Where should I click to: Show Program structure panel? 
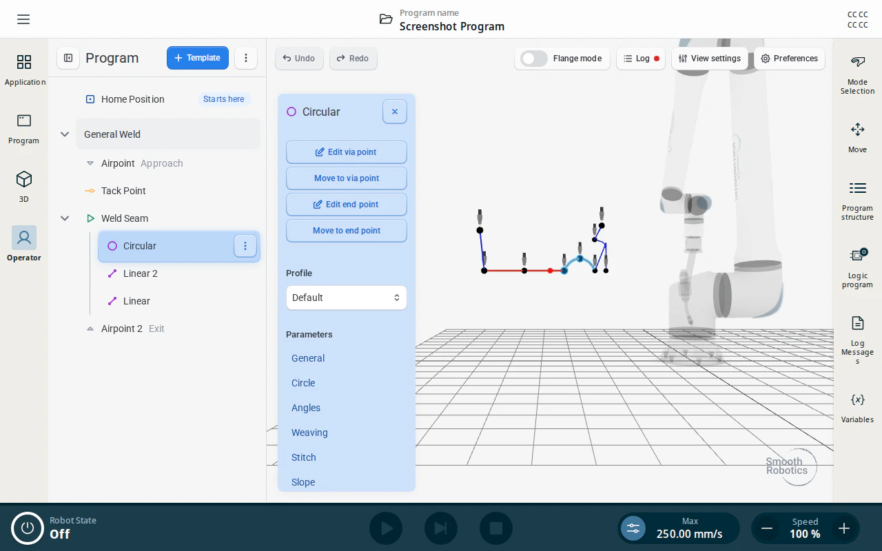[857, 200]
